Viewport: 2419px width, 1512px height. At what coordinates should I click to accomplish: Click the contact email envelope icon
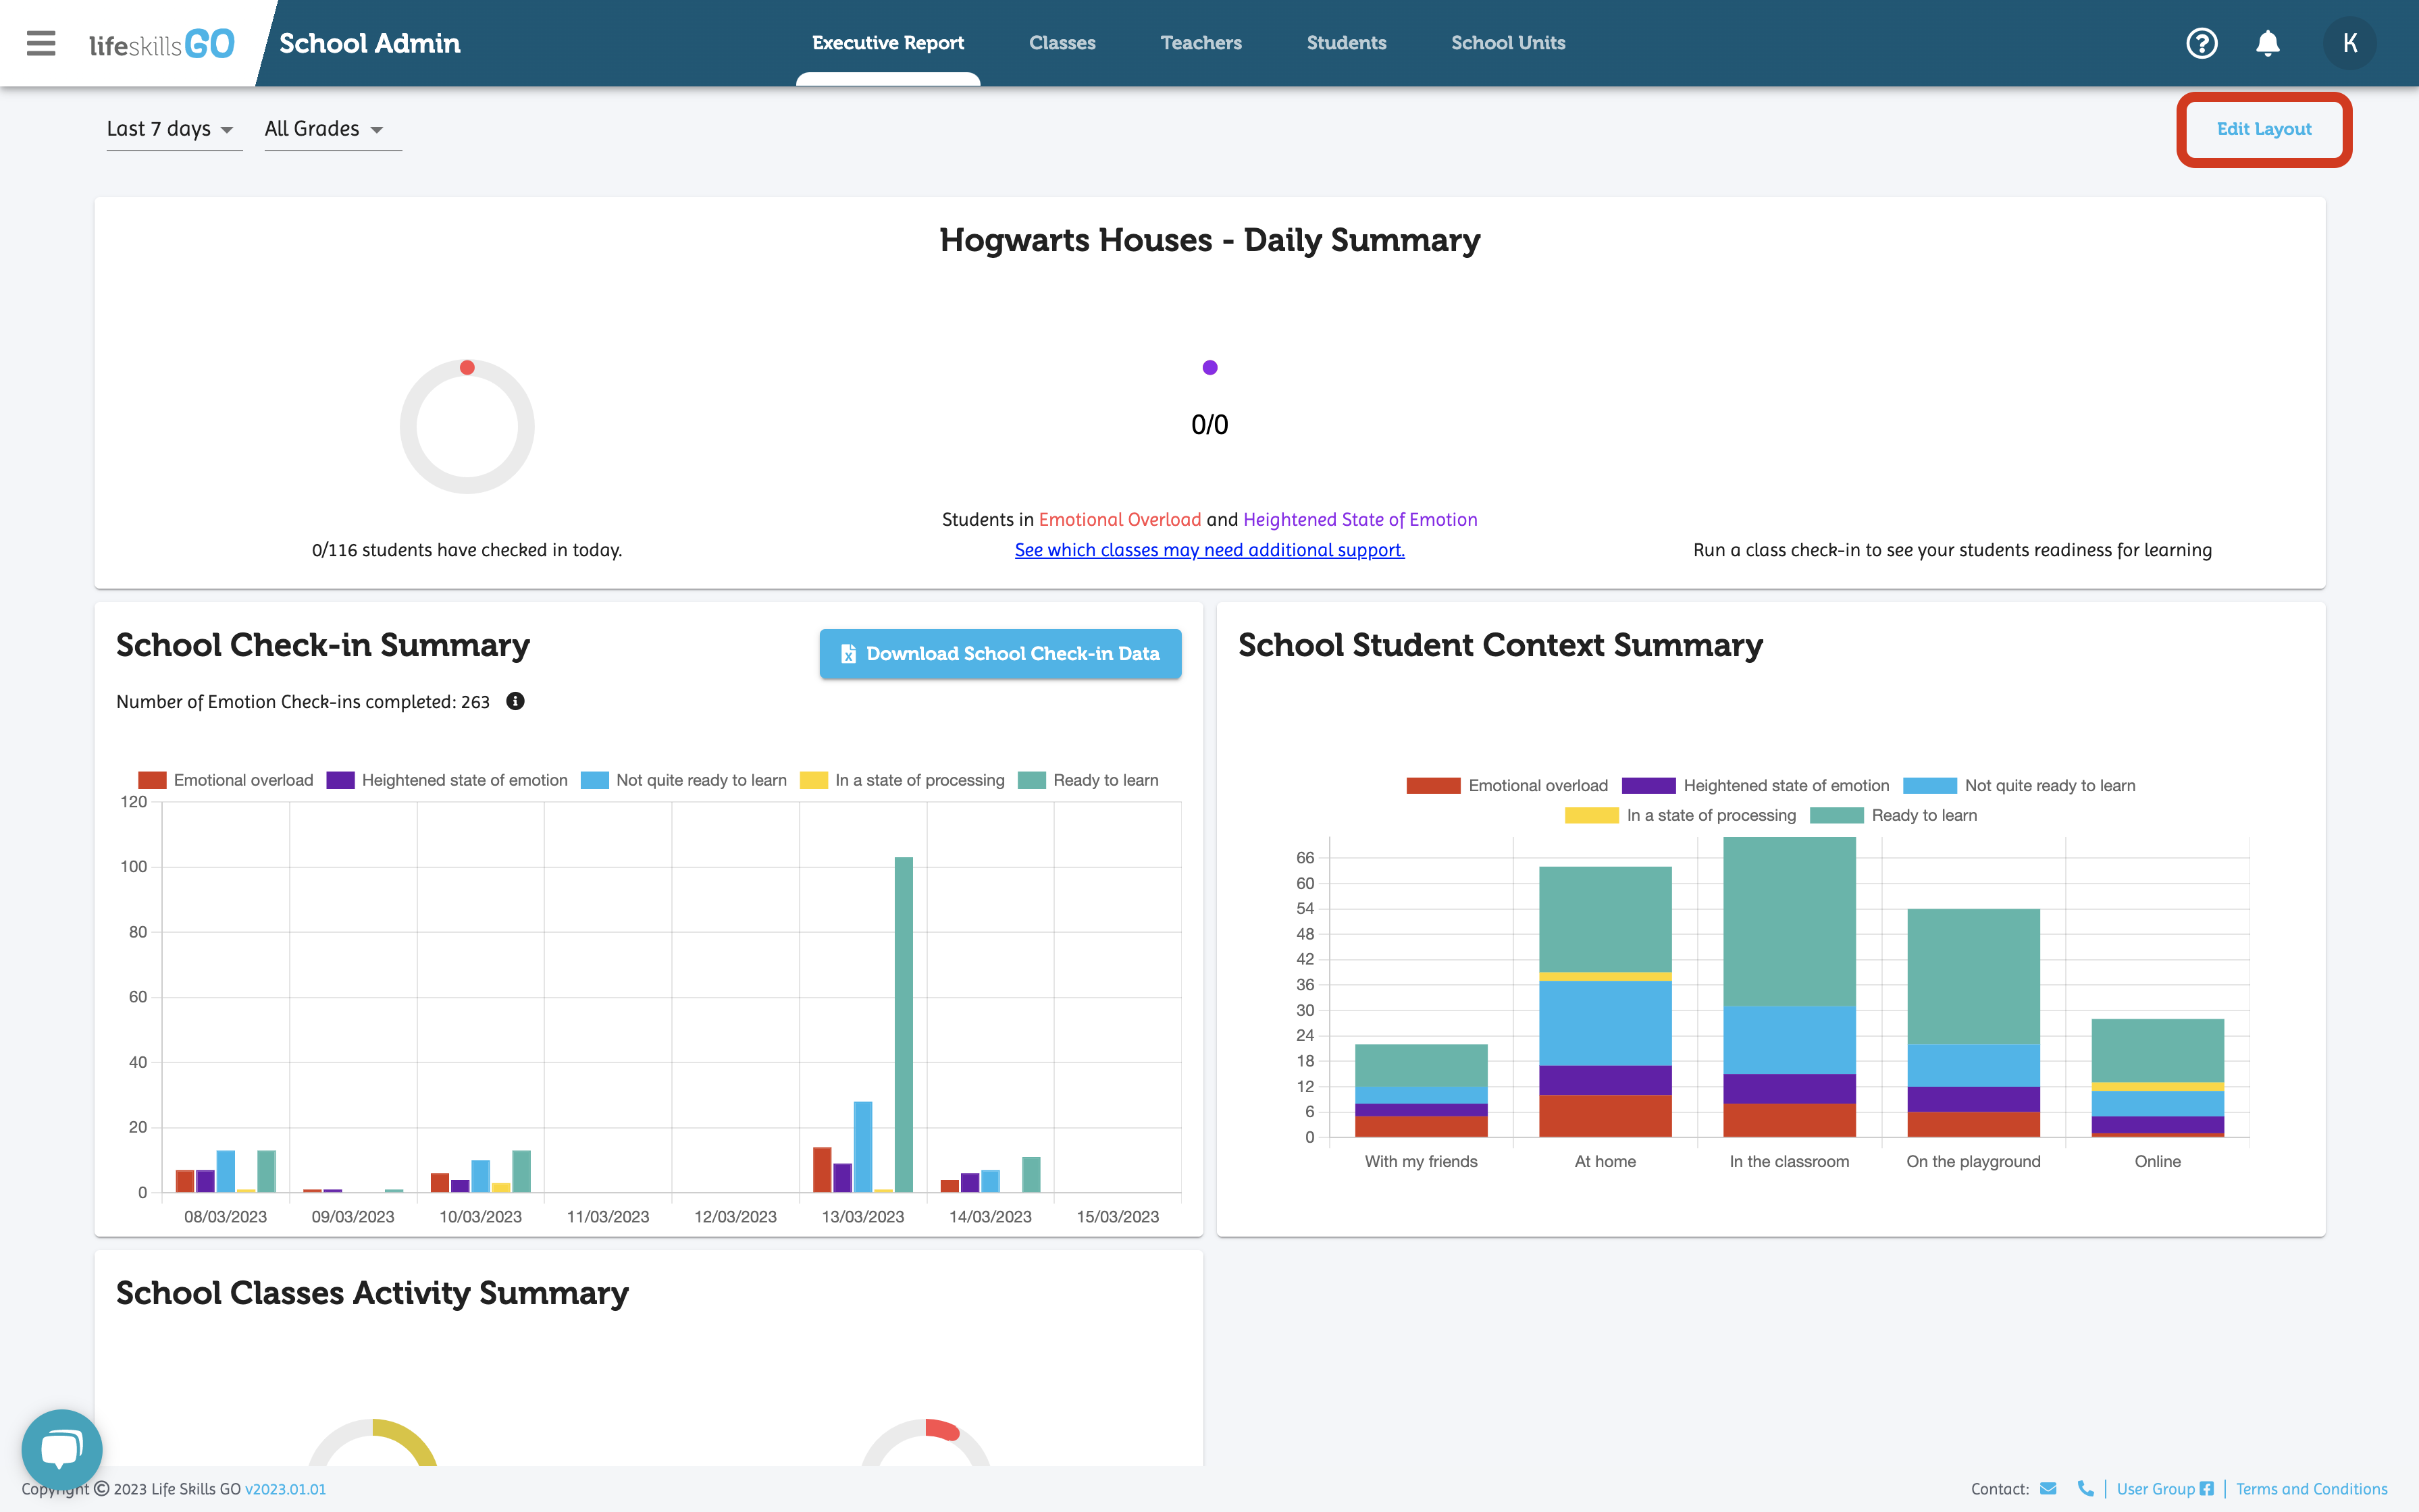[x=2048, y=1488]
